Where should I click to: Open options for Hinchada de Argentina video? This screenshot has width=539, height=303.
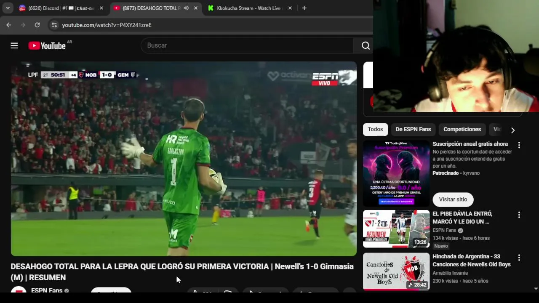(519, 257)
